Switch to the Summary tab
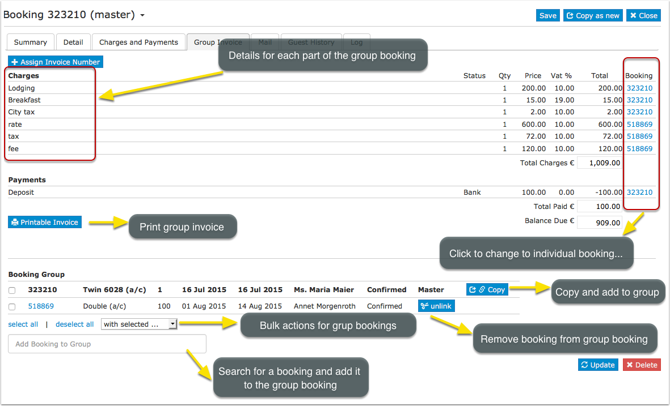This screenshot has height=406, width=670. point(30,42)
